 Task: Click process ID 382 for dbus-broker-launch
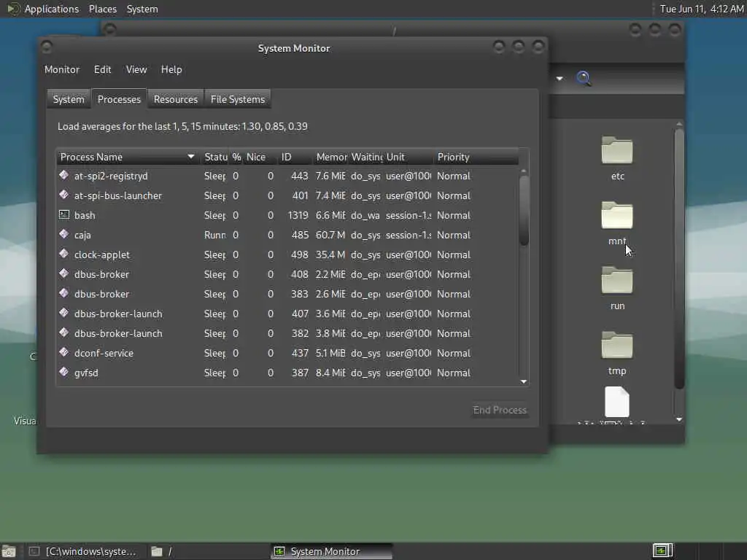point(300,333)
